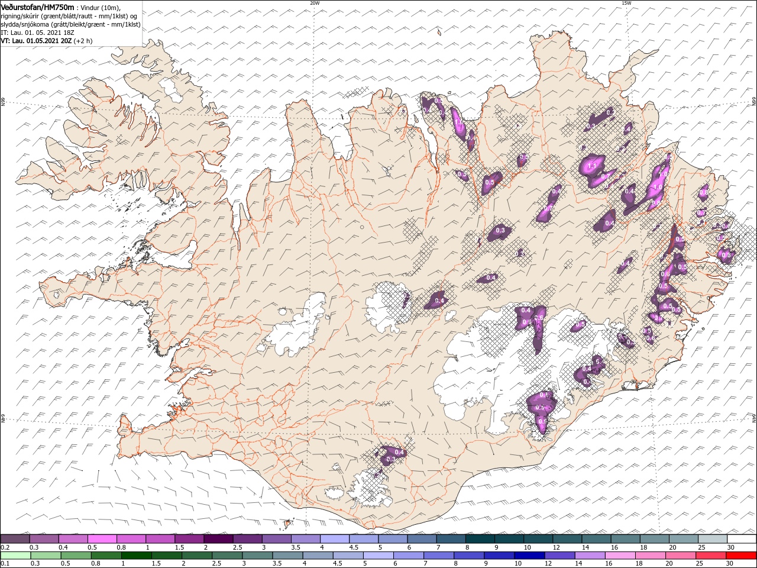This screenshot has width=757, height=568.
Task: Pick the light grey 25 snow swatch
Action: click(x=713, y=538)
